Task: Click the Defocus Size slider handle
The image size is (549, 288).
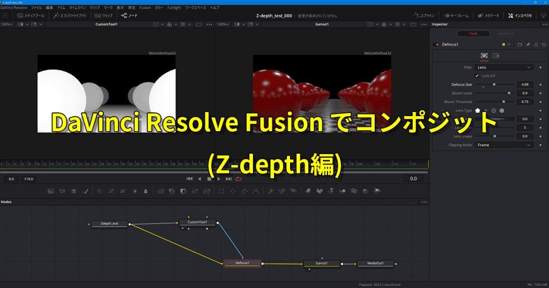Action: pos(494,85)
